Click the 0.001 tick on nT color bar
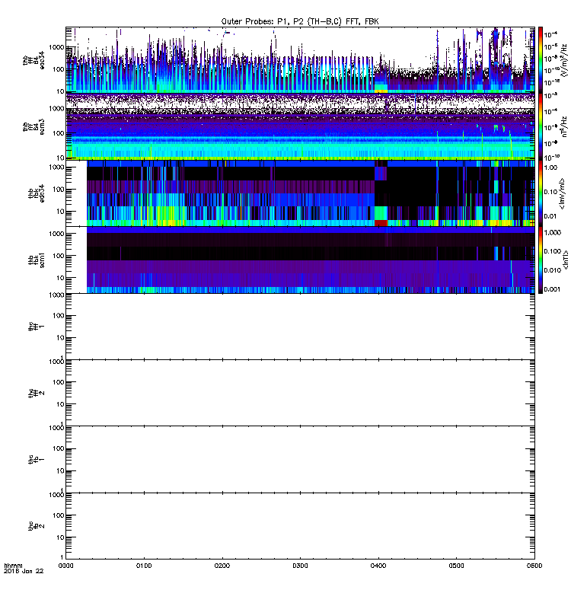Image resolution: width=571 pixels, height=609 pixels. (553, 289)
